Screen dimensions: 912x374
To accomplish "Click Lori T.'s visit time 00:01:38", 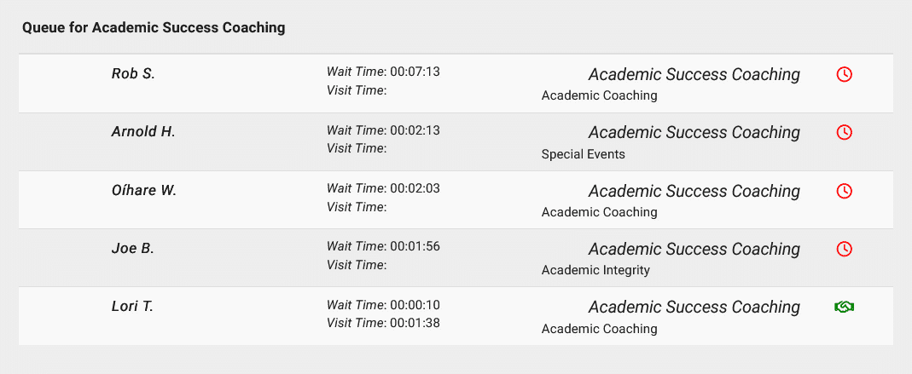I will click(415, 323).
